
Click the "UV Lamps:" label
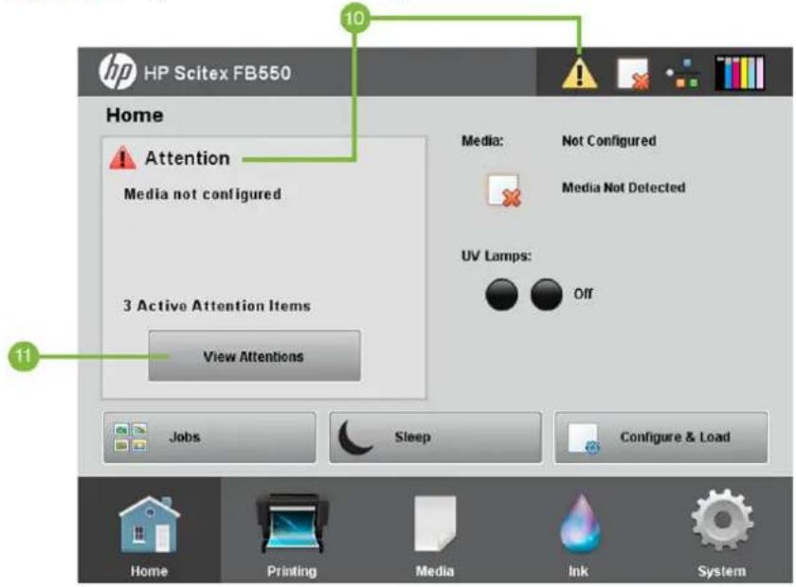click(x=496, y=256)
